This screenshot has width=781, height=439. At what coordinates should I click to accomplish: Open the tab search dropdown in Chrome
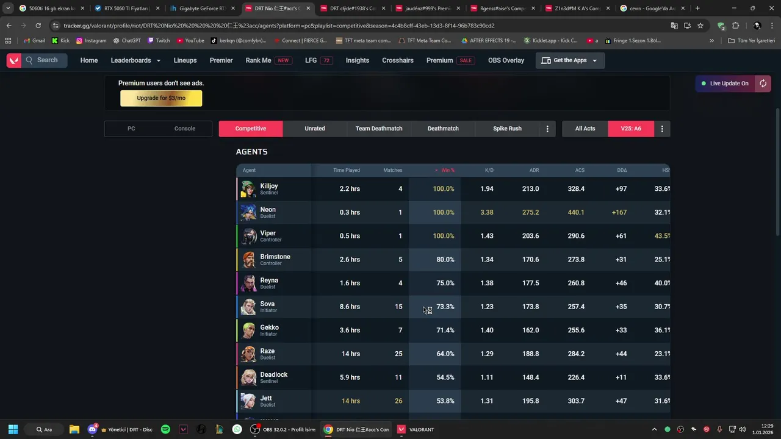(8, 9)
